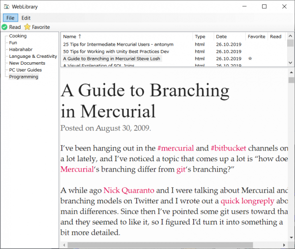
Task: Open the File menu
Action: 10,18
